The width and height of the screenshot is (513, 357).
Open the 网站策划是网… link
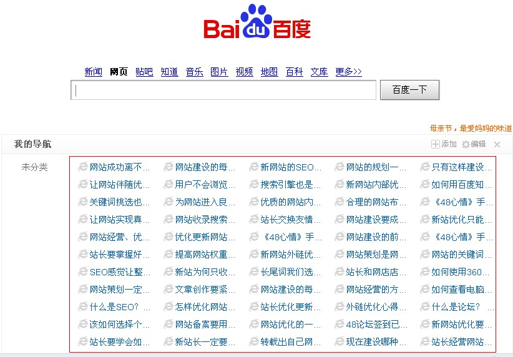(376, 254)
